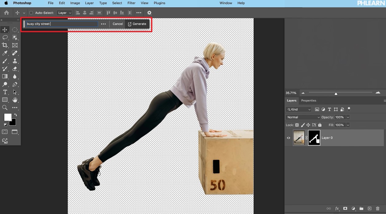The image size is (386, 214).
Task: Toggle filter for type layers
Action: coord(329,109)
